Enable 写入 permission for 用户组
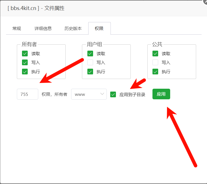207x184 pixels. (x=90, y=62)
